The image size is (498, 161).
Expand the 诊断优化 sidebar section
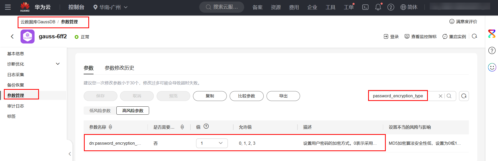pyautogui.click(x=58, y=64)
